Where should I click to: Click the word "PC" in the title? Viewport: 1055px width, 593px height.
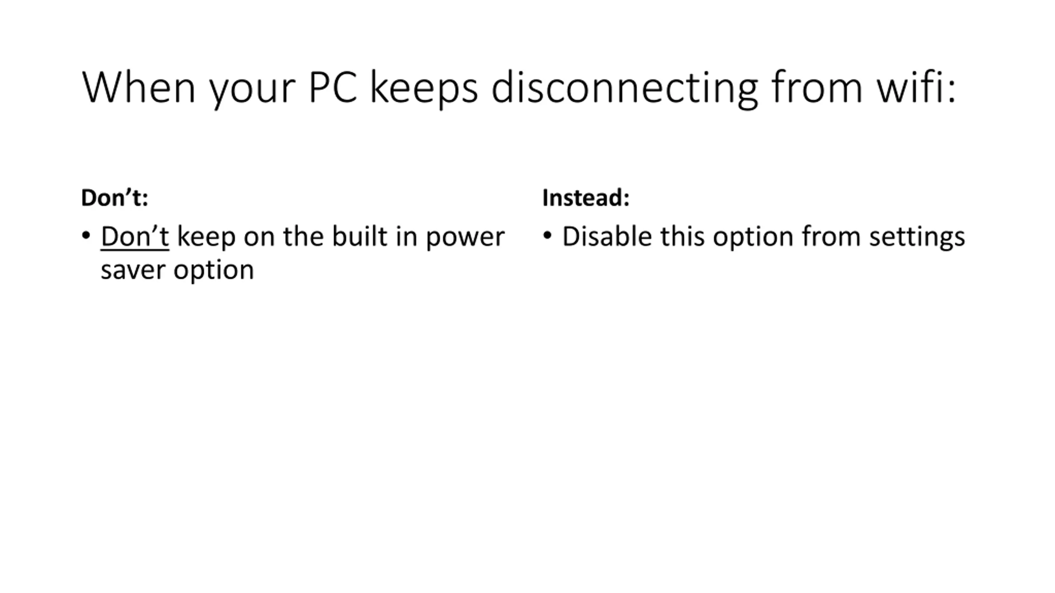333,87
